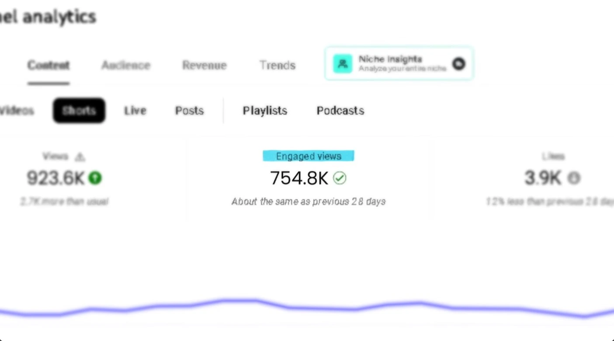614x341 pixels.
Task: Open the Podcasts filter
Action: coord(340,110)
